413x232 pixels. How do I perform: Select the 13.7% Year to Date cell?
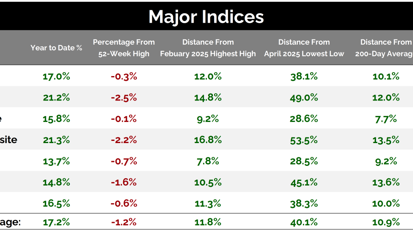[x=56, y=161]
